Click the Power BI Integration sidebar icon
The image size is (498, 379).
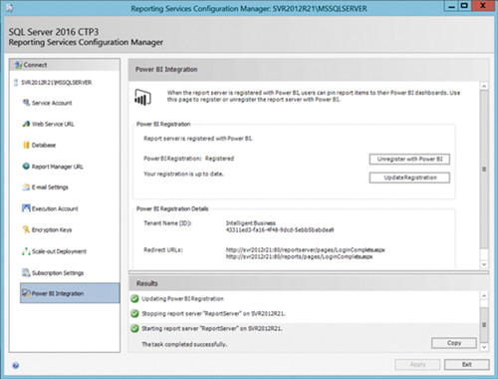(26, 293)
